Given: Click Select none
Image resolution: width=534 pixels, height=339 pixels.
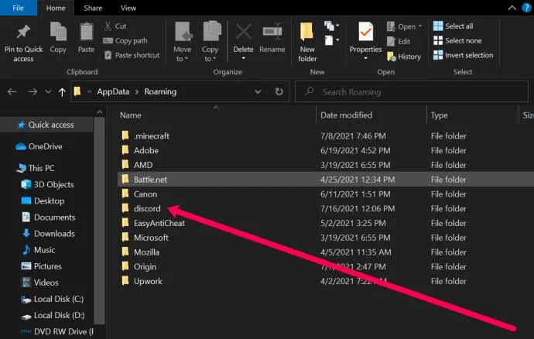Looking at the screenshot, I should click(457, 40).
